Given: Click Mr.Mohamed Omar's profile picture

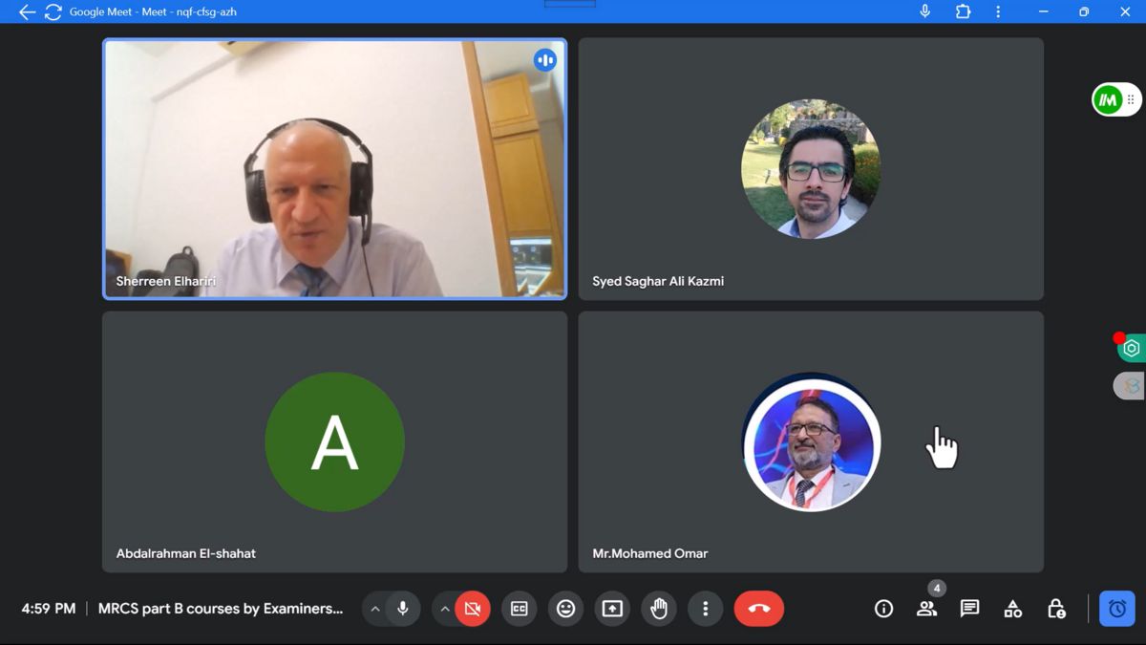Looking at the screenshot, I should (x=811, y=441).
